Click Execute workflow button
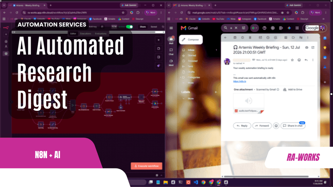Screen dimensions: 333x187 click(x=147, y=166)
